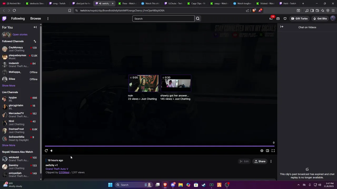This screenshot has height=189, width=337.
Task: Click the clip progress bar
Action: click(160, 146)
